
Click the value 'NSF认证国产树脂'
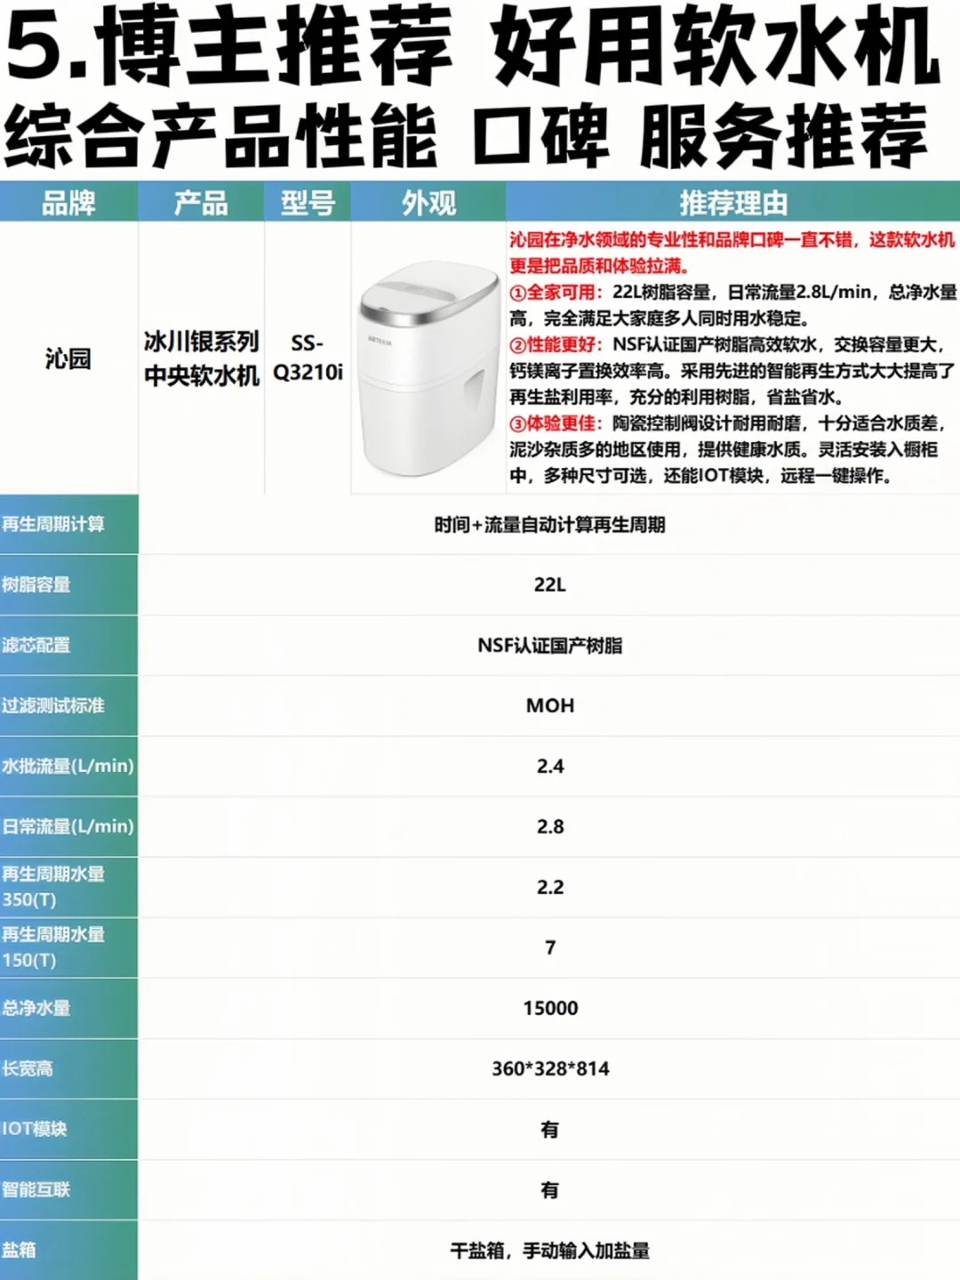pyautogui.click(x=550, y=645)
